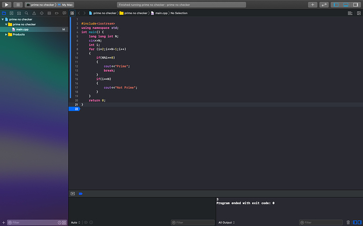Click main.cpp in the jump bar
The width and height of the screenshot is (363, 226).
click(x=159, y=13)
